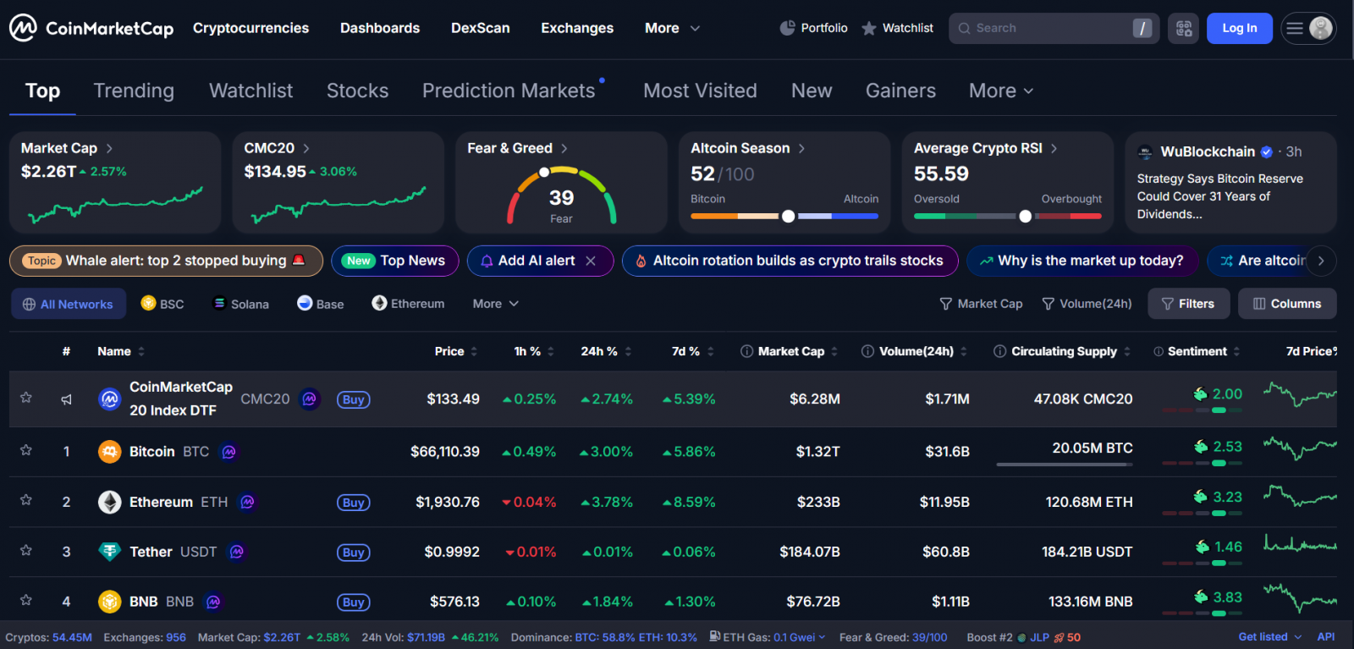Open the Market Cap filter dropdown
Screen dimensions: 1354x649
point(981,304)
